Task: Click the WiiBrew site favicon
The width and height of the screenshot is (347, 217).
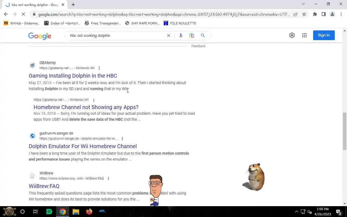Action: click(33, 176)
